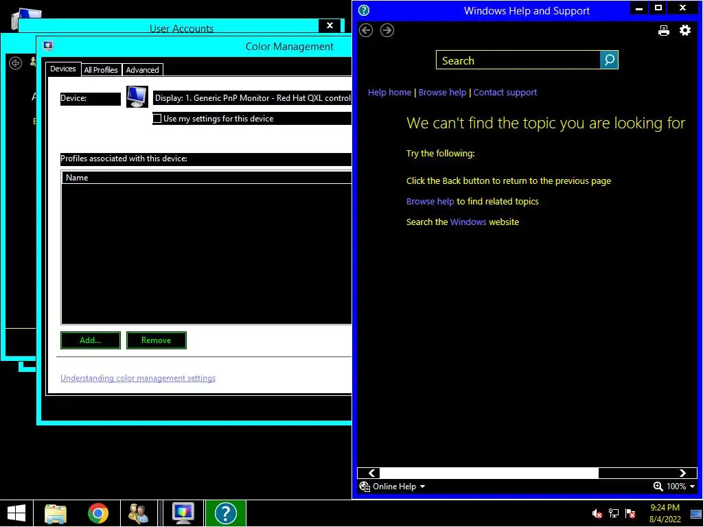
Task: Click the Remove button
Action: point(157,340)
